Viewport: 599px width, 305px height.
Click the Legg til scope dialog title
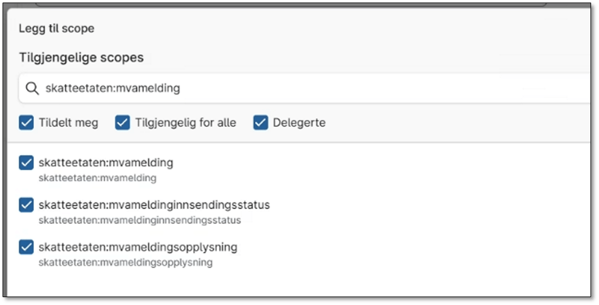tap(56, 28)
